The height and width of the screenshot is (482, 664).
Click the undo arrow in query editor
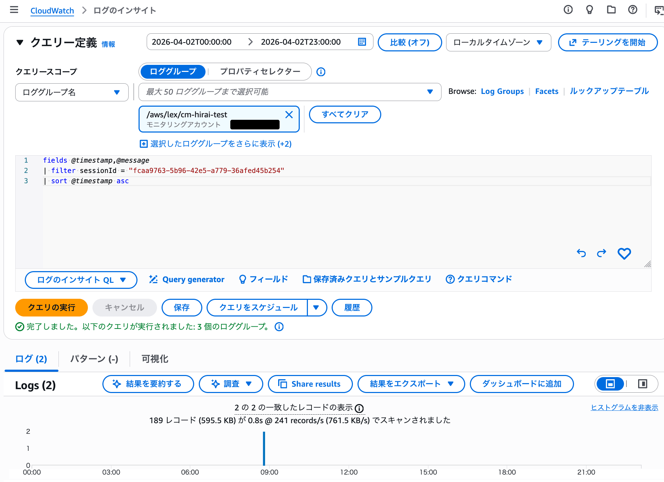581,253
